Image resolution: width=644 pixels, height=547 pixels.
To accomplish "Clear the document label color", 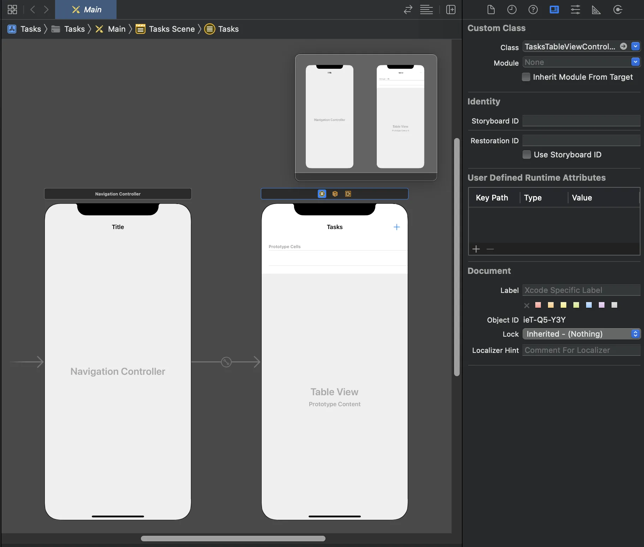I will tap(527, 305).
